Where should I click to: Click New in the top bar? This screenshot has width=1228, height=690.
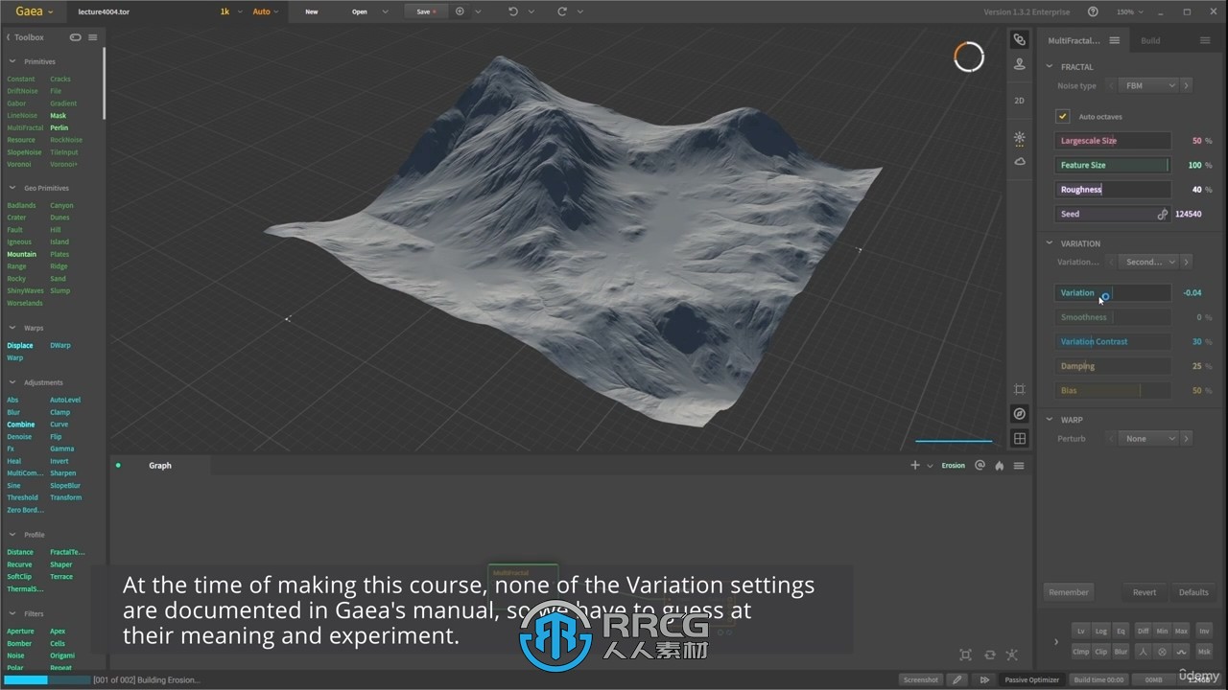tap(312, 11)
